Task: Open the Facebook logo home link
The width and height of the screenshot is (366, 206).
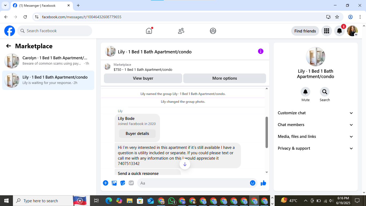Action: point(10,31)
